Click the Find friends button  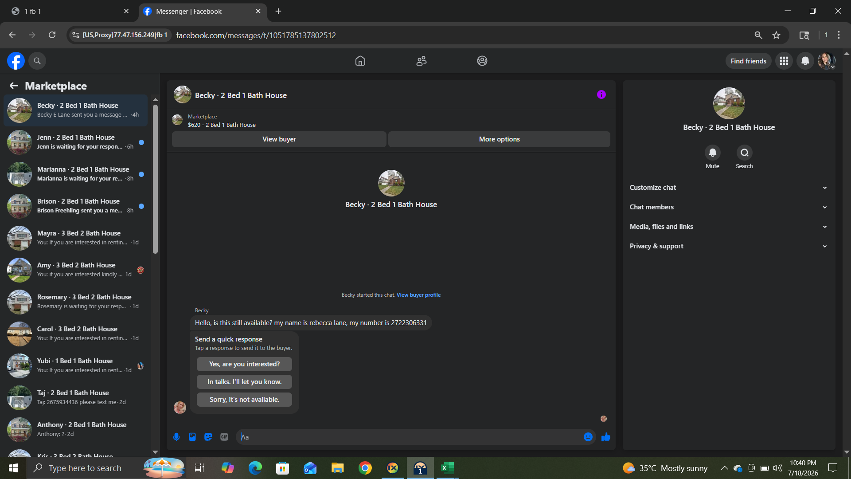pyautogui.click(x=749, y=61)
